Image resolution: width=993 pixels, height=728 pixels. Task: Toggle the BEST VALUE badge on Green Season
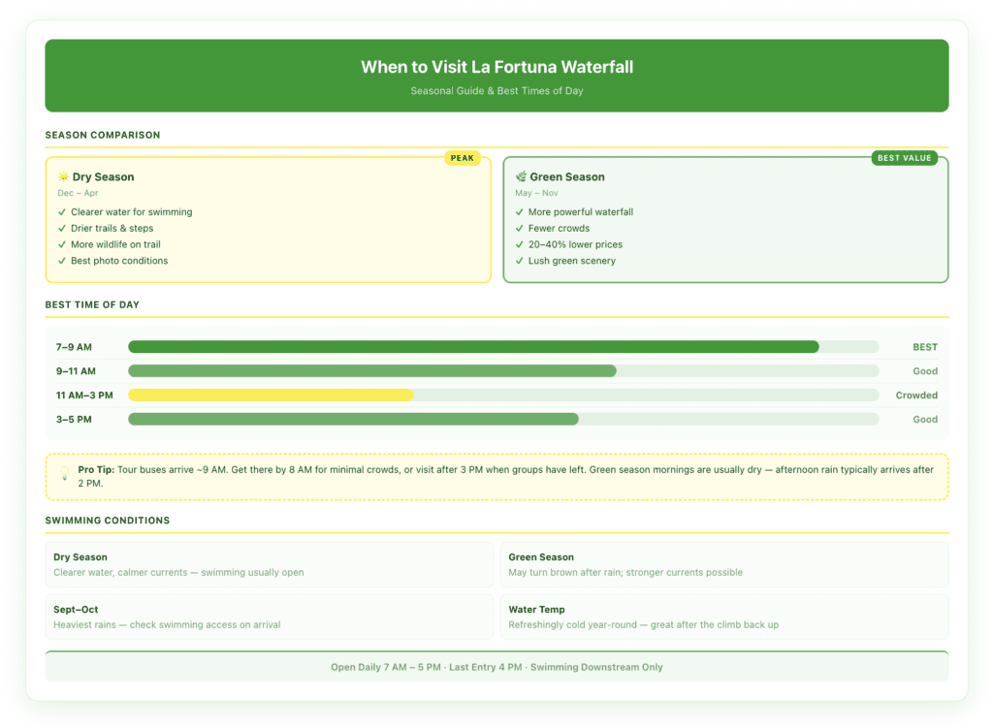pos(905,157)
